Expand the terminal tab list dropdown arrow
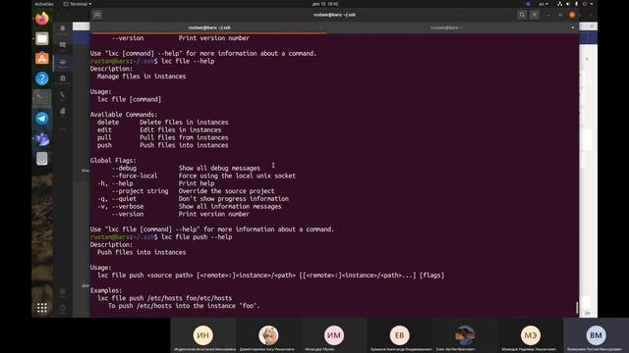This screenshot has width=629, height=353. (x=572, y=27)
